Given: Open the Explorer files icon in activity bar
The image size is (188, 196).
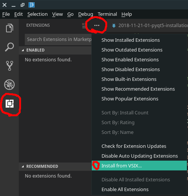Looking at the screenshot, I should [x=9, y=28].
